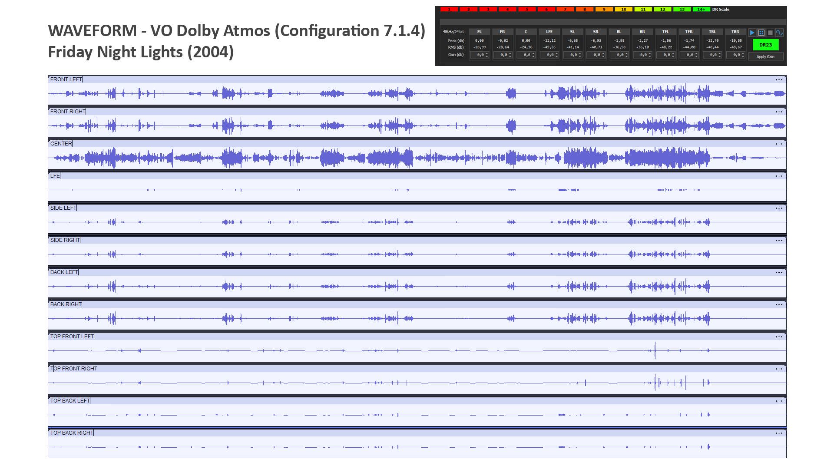This screenshot has height=469, width=834.
Task: Select the LFE channel header button
Action: (x=549, y=32)
